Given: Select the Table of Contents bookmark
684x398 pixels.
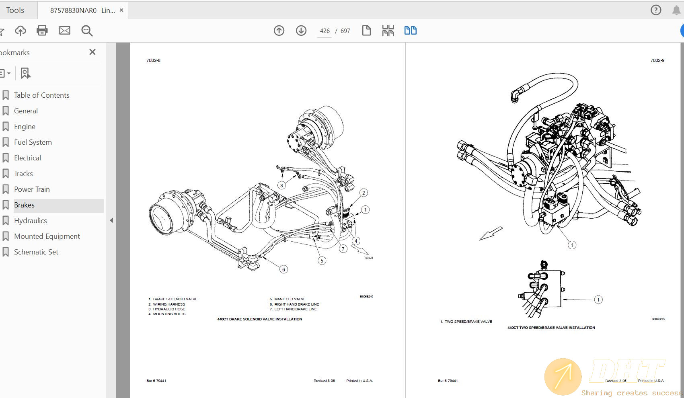Looking at the screenshot, I should coord(42,95).
